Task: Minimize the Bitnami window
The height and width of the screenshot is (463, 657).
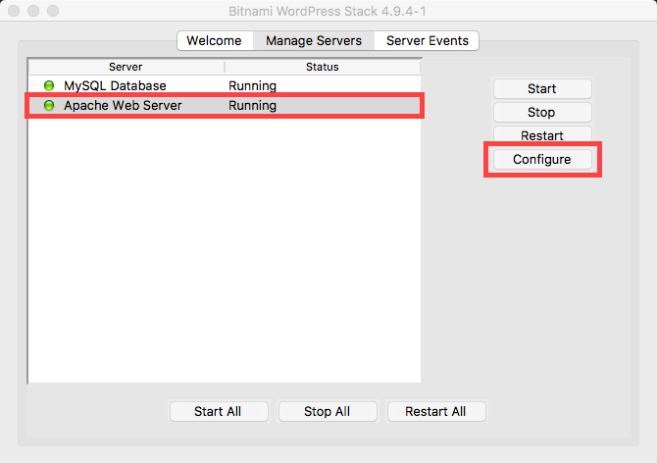Action: coord(33,11)
